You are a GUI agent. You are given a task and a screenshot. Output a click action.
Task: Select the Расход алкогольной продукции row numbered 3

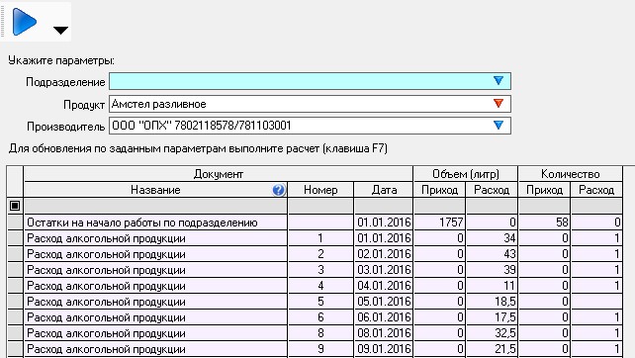[316, 270]
